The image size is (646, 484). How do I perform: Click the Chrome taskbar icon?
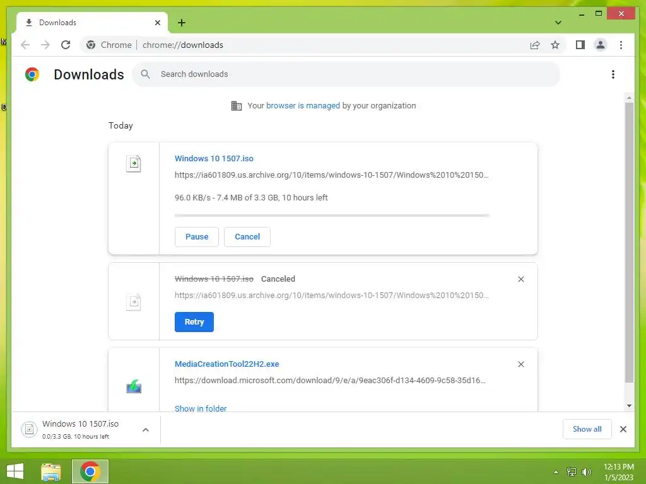(90, 471)
